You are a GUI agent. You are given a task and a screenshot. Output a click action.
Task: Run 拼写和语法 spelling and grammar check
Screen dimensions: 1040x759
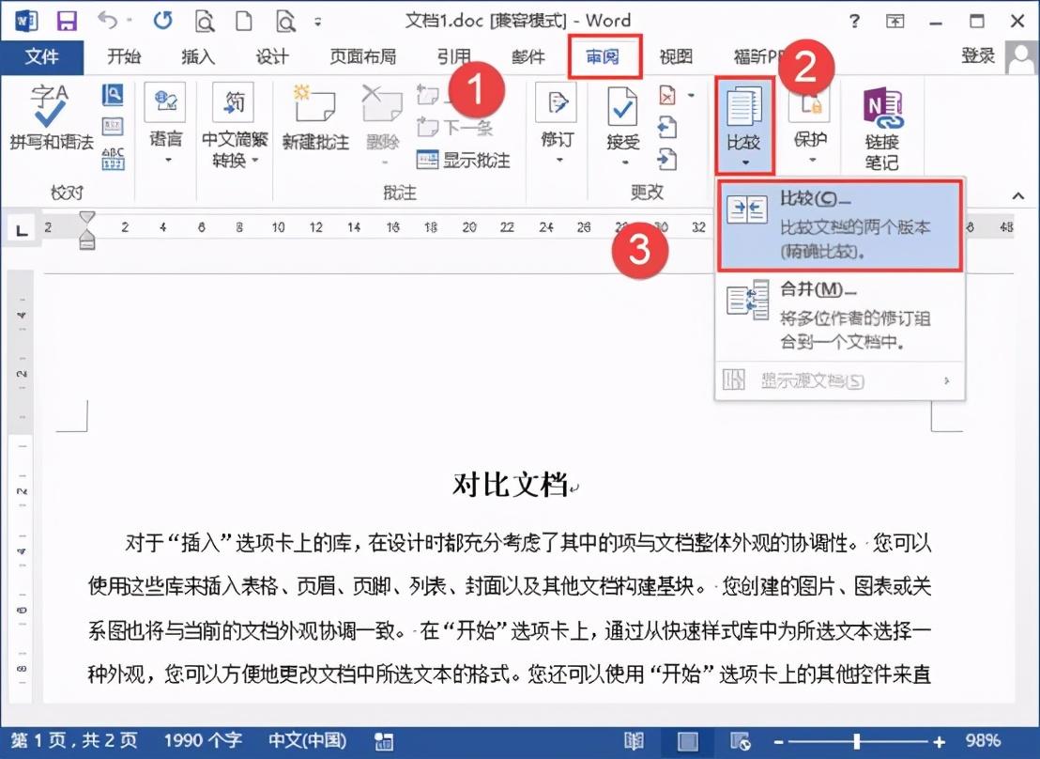pos(51,118)
